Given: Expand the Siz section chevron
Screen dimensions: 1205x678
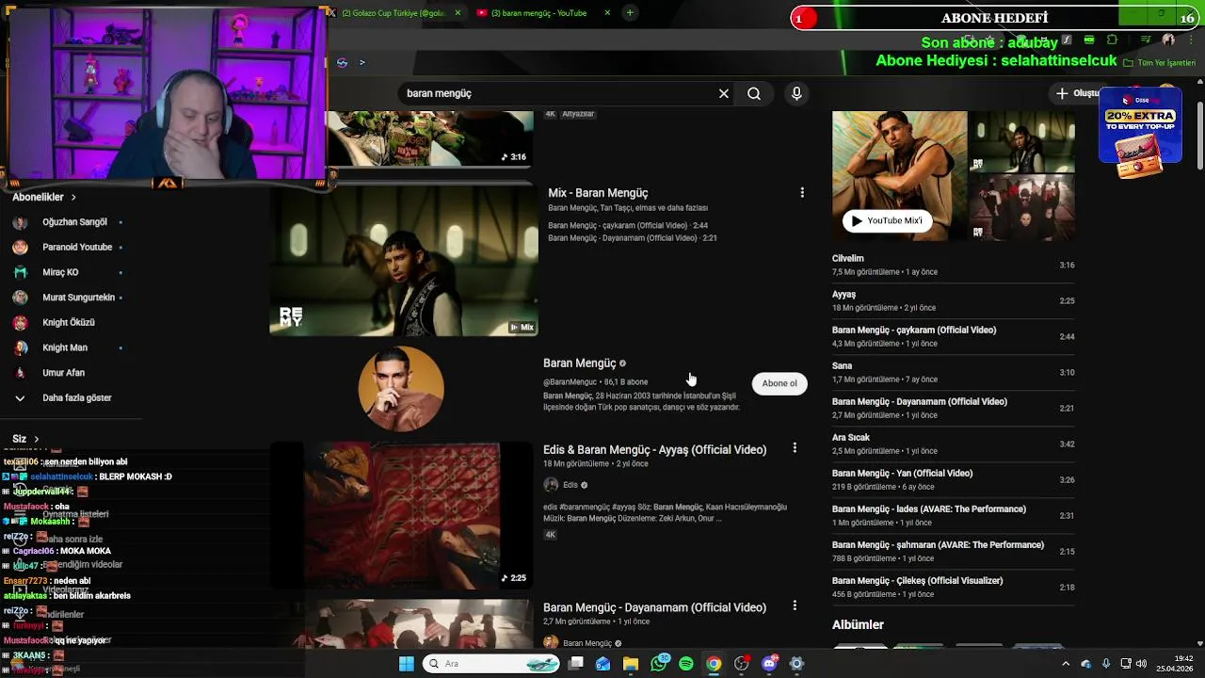Looking at the screenshot, I should [37, 439].
